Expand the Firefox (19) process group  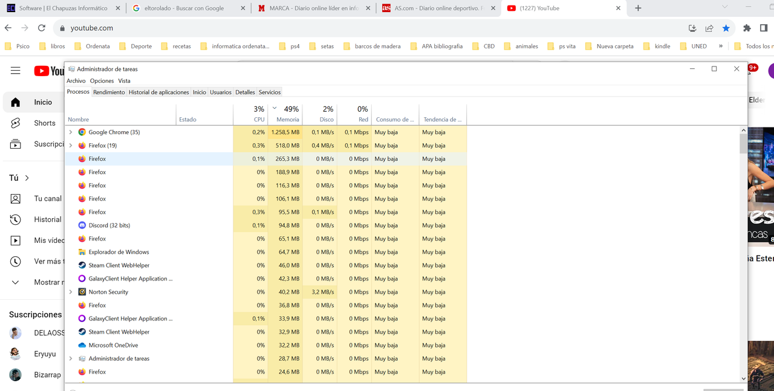[x=71, y=146]
